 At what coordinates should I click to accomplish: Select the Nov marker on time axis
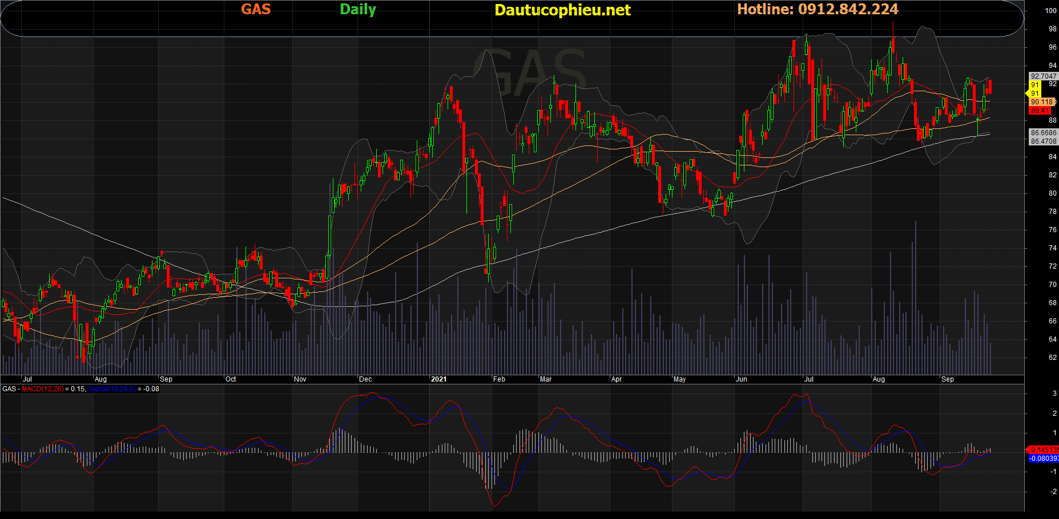click(300, 379)
